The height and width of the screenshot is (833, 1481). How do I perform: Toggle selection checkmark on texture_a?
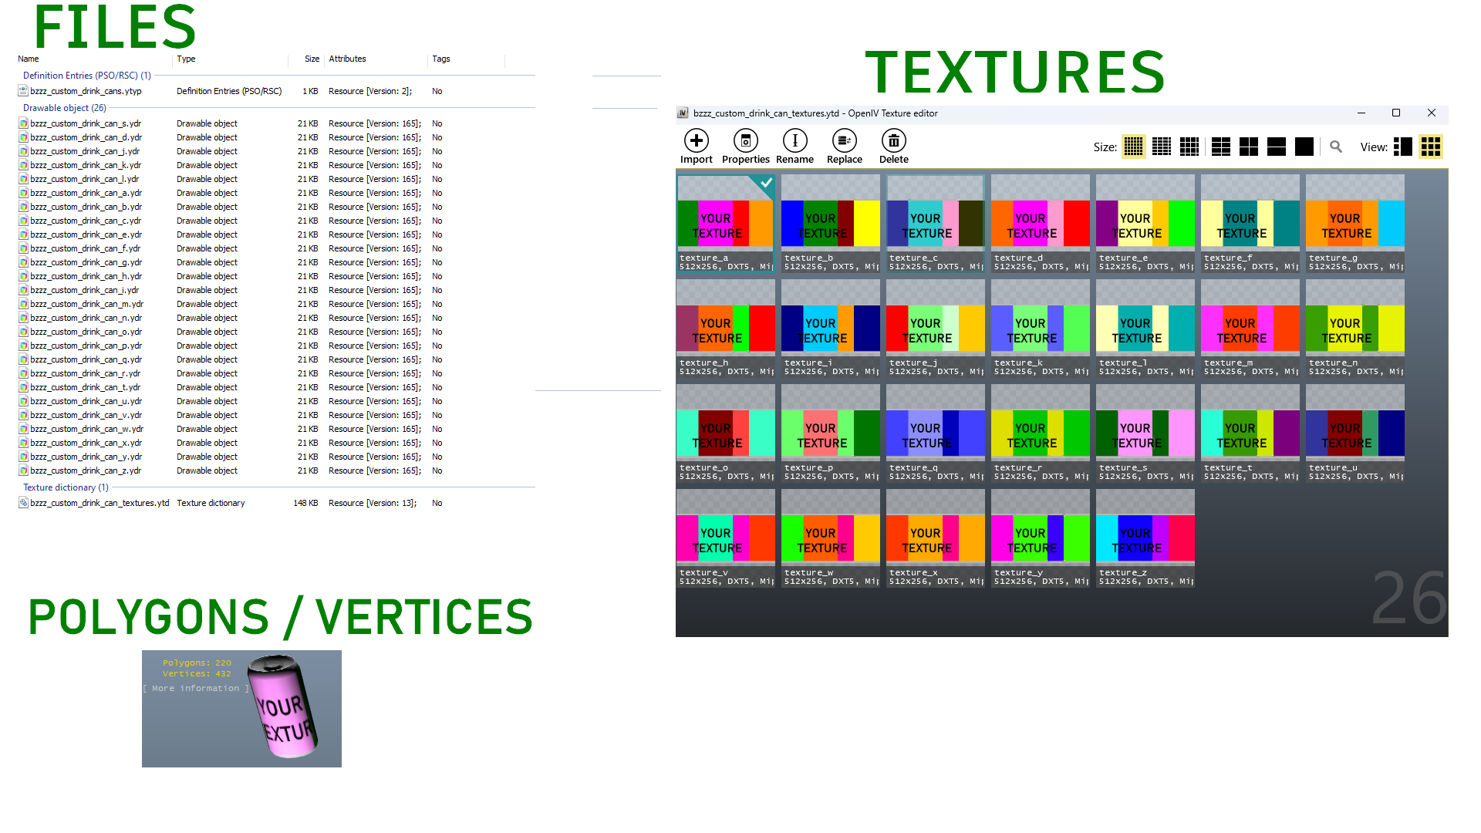pos(766,183)
